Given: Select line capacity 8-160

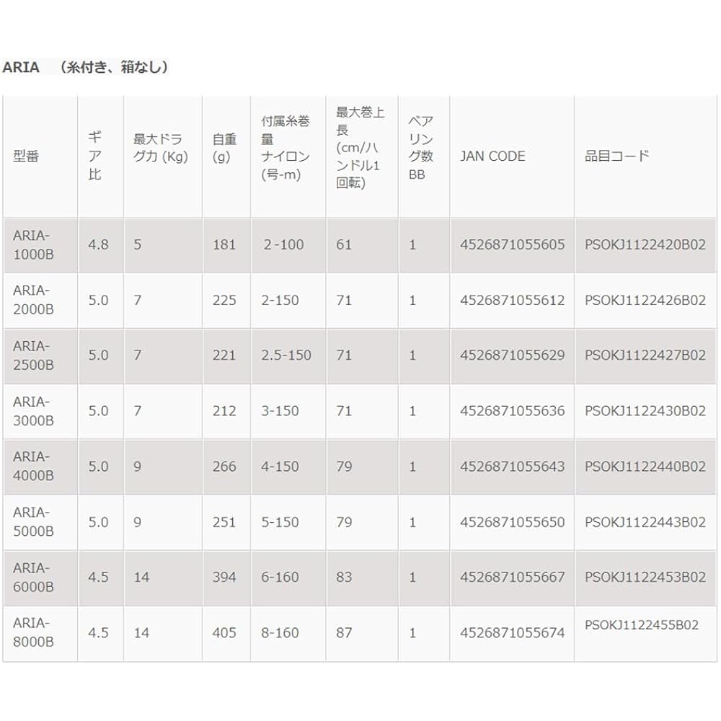Looking at the screenshot, I should pyautogui.click(x=280, y=633).
